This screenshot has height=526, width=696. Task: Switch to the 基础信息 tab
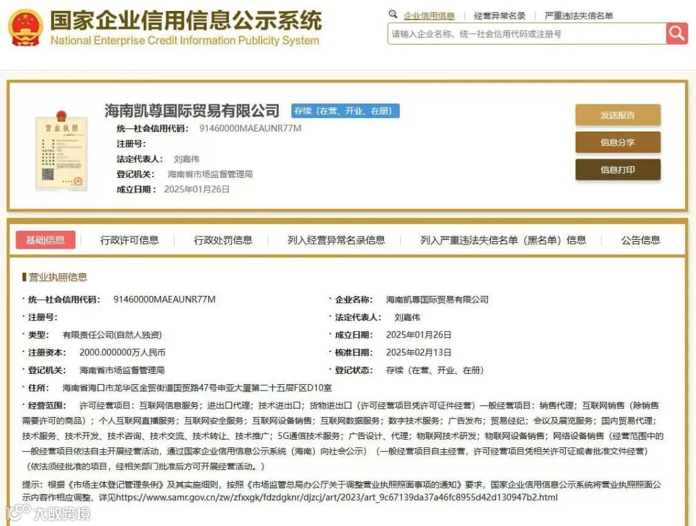coord(45,240)
